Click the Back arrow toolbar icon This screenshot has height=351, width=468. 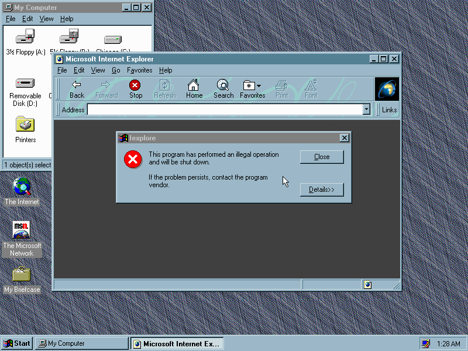77,85
